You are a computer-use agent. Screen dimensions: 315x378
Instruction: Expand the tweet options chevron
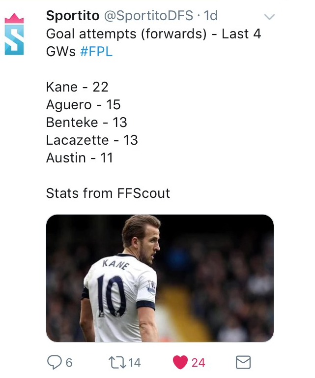pyautogui.click(x=269, y=17)
